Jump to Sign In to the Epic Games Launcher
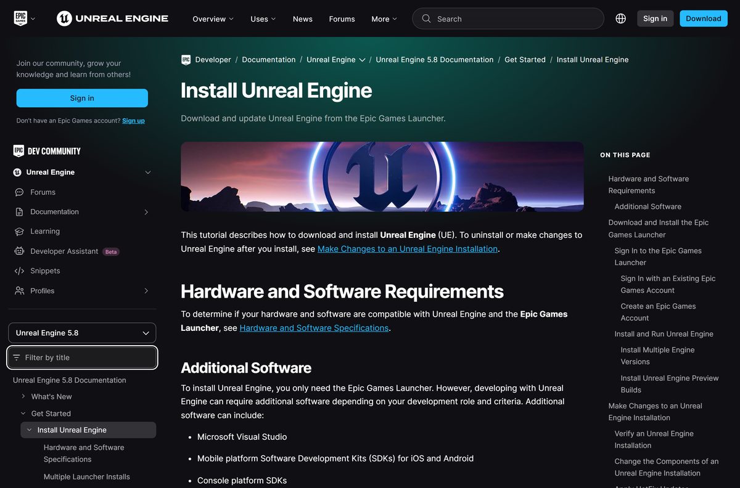740x488 pixels. point(658,256)
